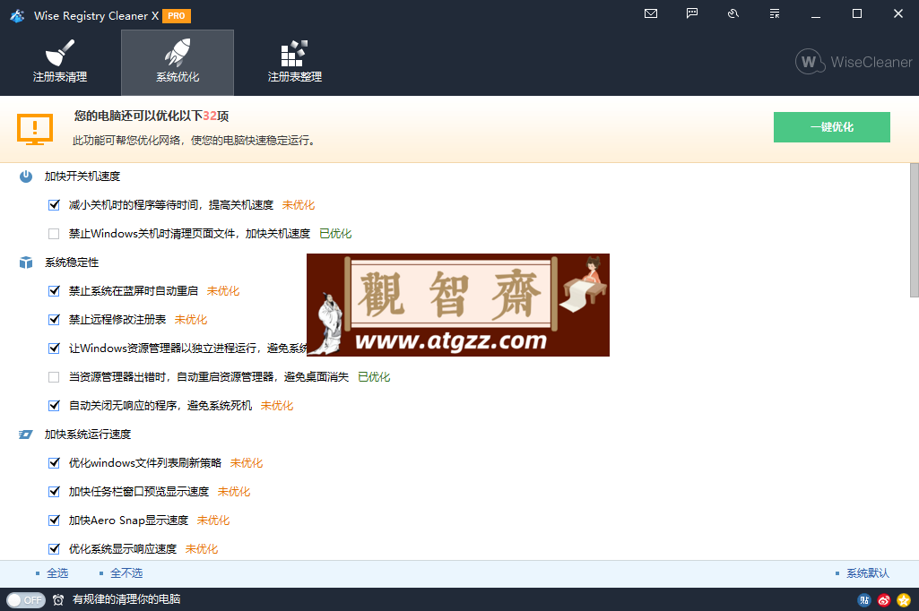
Task: Click the monitor warning icon
Action: [35, 129]
